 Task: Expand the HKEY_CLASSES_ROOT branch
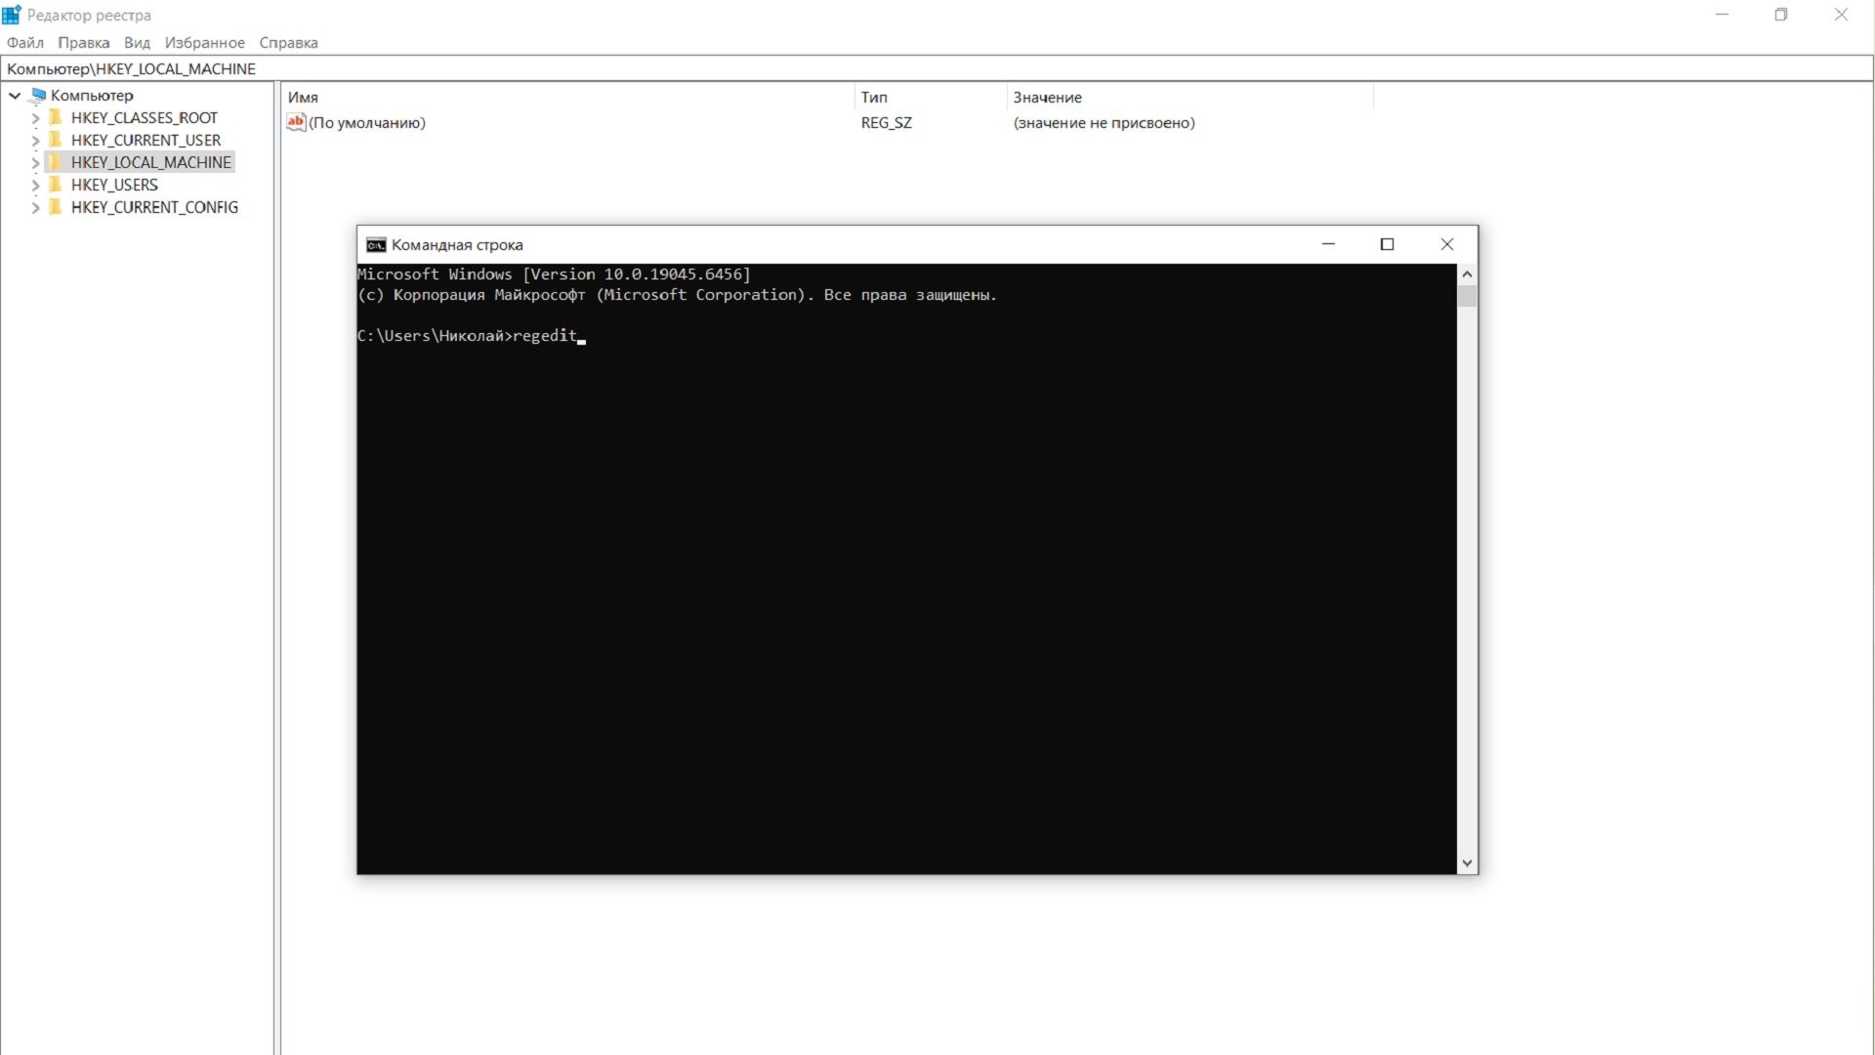(35, 118)
